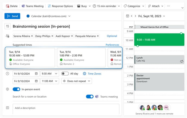187x118 pixels.
Task: Open the suggested times Preferences link
Action: (x=112, y=45)
